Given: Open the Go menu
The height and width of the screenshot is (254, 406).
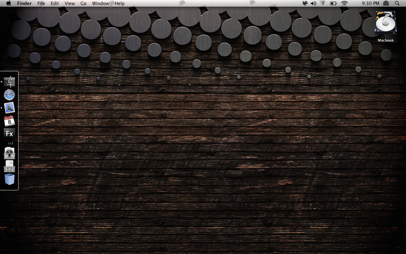Looking at the screenshot, I should tap(83, 3).
